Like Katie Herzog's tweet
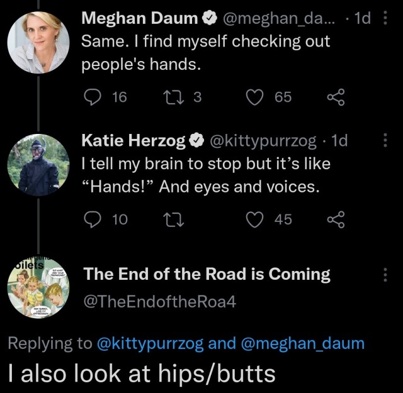This screenshot has width=403, height=393. click(x=255, y=218)
